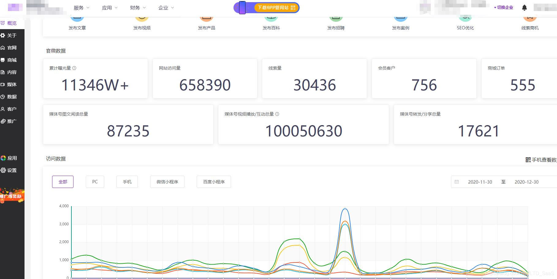This screenshot has width=557, height=279.
Task: Select the 微信小程序 filter tab
Action: pos(167,182)
